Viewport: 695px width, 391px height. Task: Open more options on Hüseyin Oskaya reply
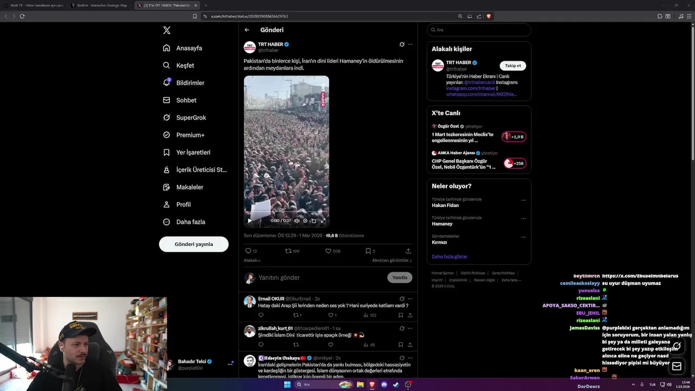[410, 358]
